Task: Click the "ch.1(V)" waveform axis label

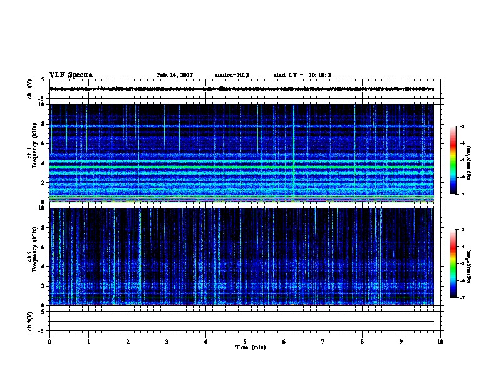Action: click(x=29, y=89)
